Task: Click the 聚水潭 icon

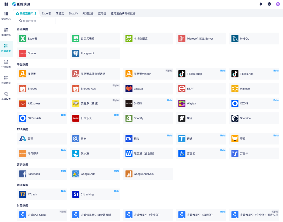Action: pos(76,154)
